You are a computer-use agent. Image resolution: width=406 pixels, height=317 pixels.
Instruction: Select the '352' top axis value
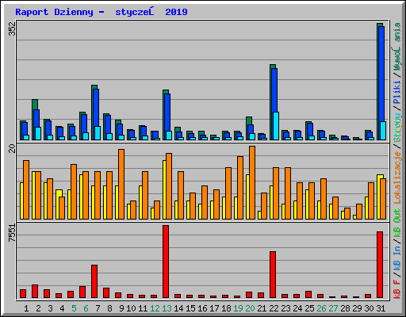[x=12, y=29]
